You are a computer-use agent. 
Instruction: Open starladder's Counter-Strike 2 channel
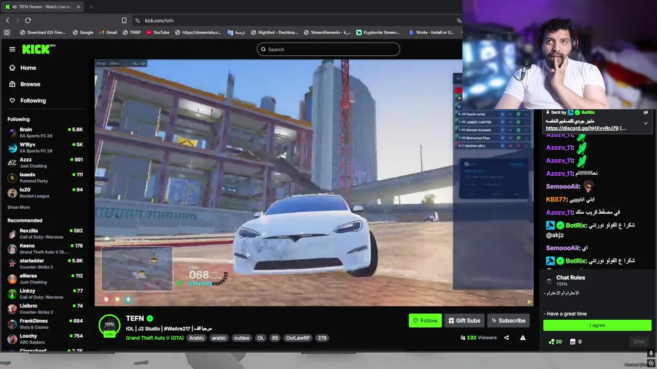45,263
